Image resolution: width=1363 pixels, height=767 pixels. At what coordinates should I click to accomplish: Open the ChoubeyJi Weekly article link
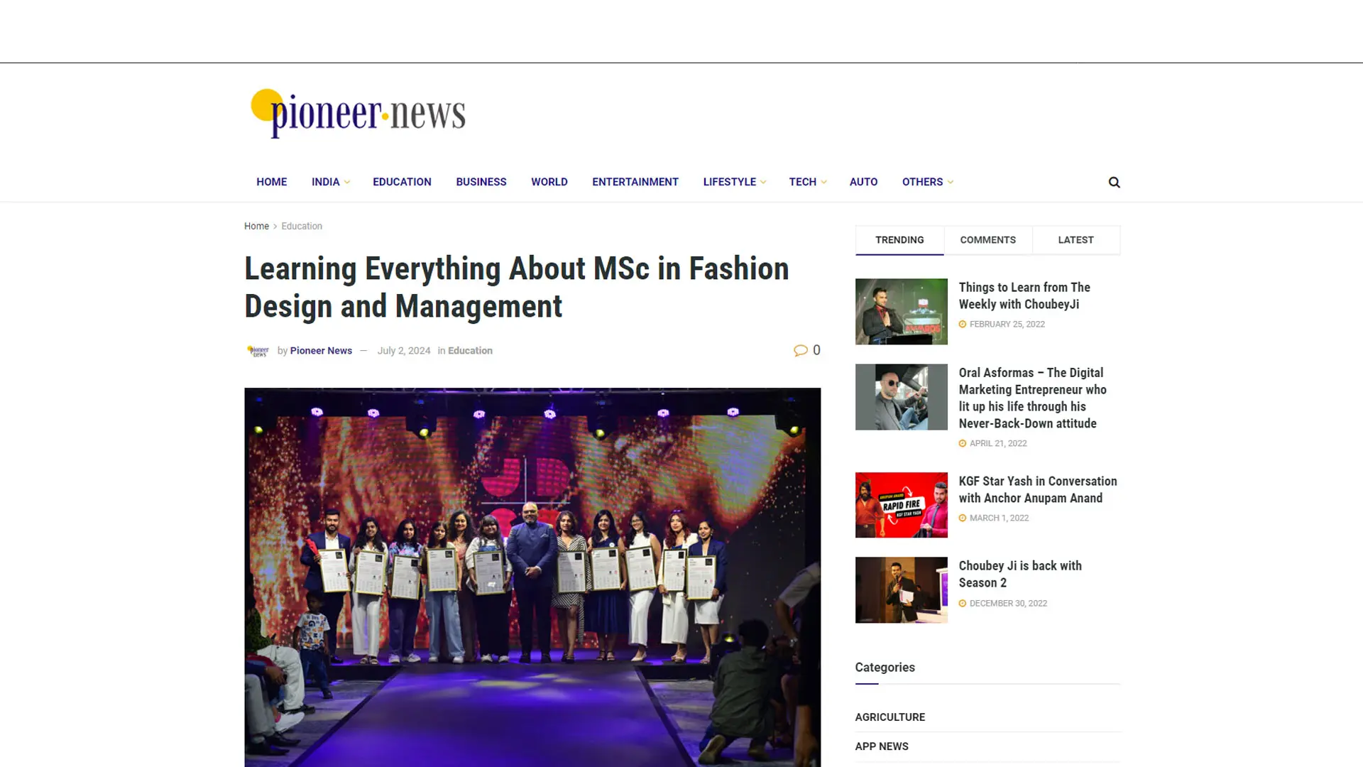coord(1024,296)
